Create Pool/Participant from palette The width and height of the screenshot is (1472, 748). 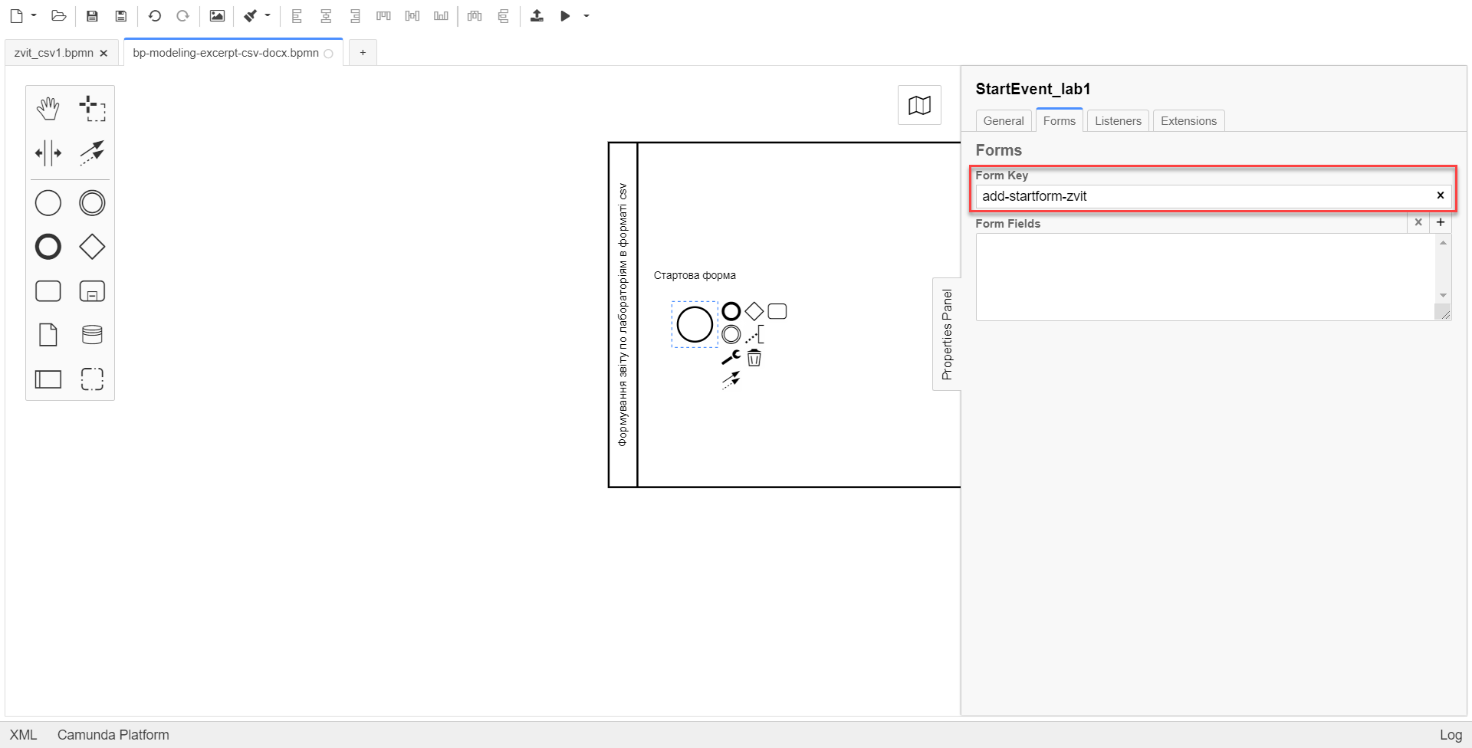[x=48, y=379]
